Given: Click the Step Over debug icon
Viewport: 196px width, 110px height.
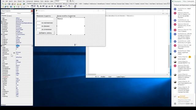Looking at the screenshot, I should click(24, 7).
